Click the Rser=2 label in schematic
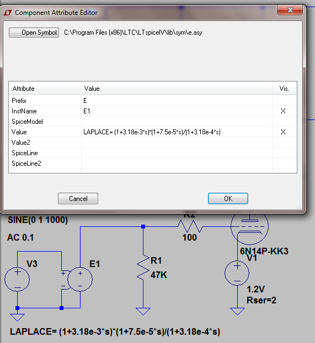The width and height of the screenshot is (315, 343). pyautogui.click(x=261, y=300)
